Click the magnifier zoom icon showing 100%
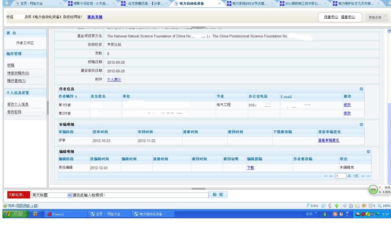 pyautogui.click(x=380, y=205)
